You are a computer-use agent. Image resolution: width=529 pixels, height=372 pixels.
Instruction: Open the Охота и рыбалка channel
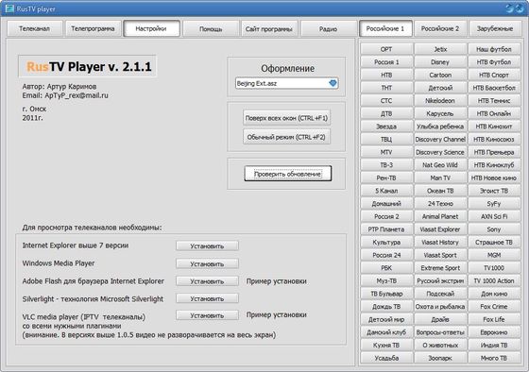[x=440, y=307]
